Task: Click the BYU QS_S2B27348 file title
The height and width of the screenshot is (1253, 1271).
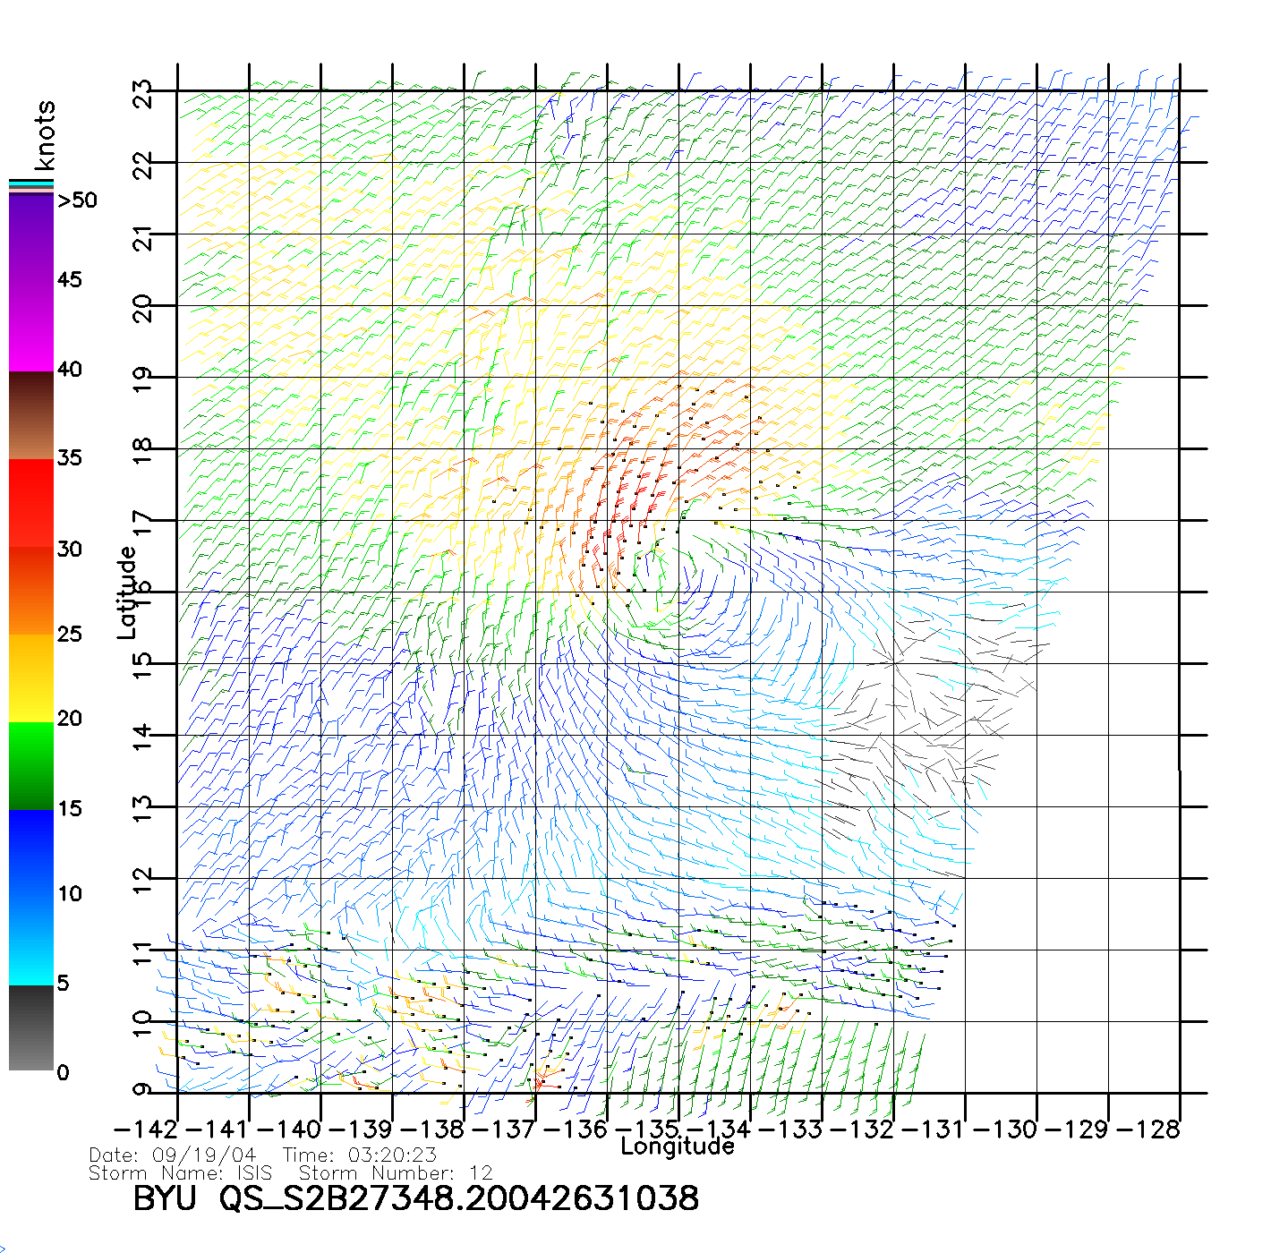Action: pos(415,1198)
